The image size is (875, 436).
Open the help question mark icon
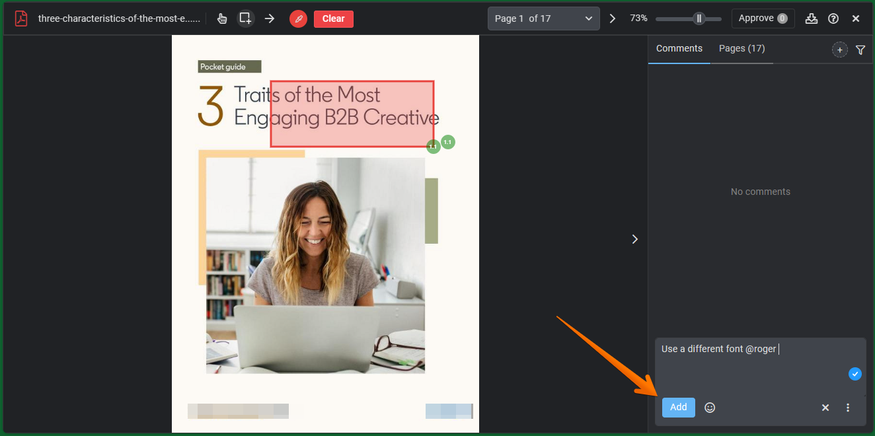coord(833,18)
